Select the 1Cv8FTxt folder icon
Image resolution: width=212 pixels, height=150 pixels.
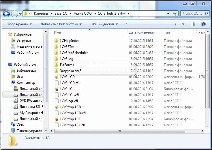[56, 47]
